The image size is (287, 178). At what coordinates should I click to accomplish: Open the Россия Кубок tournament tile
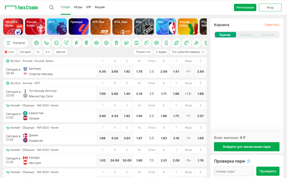point(35,27)
